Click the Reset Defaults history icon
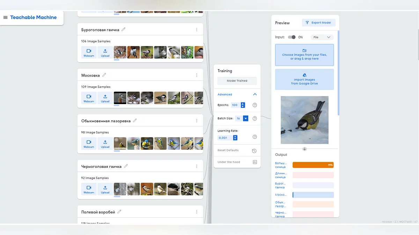The width and height of the screenshot is (419, 235). tap(254, 151)
